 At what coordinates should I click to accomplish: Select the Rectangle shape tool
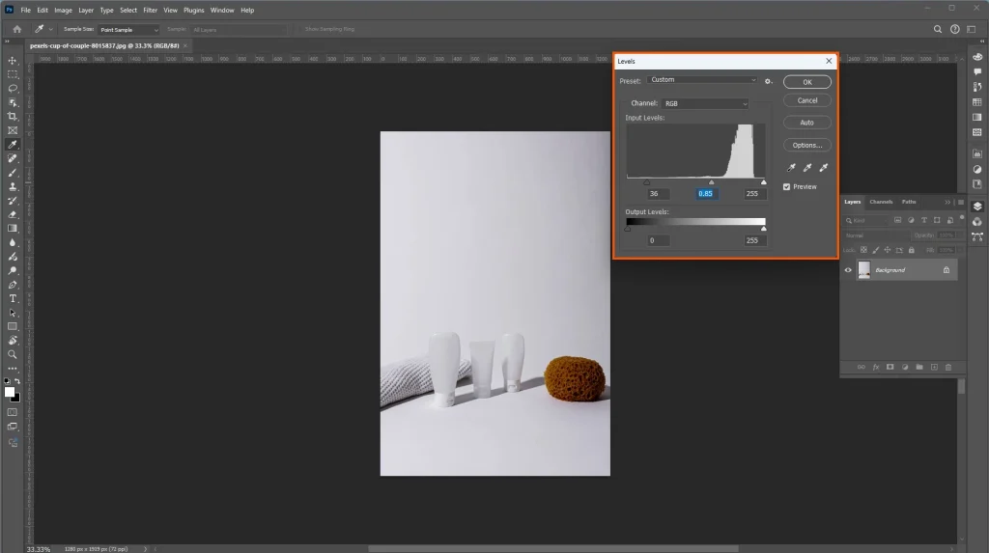click(x=12, y=326)
